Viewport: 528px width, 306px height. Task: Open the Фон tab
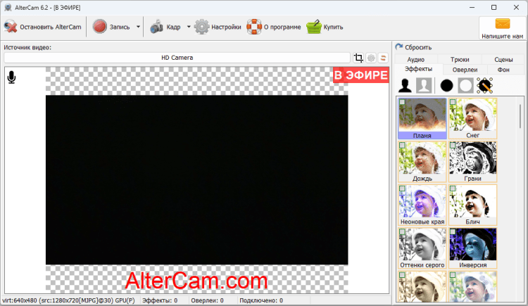503,70
